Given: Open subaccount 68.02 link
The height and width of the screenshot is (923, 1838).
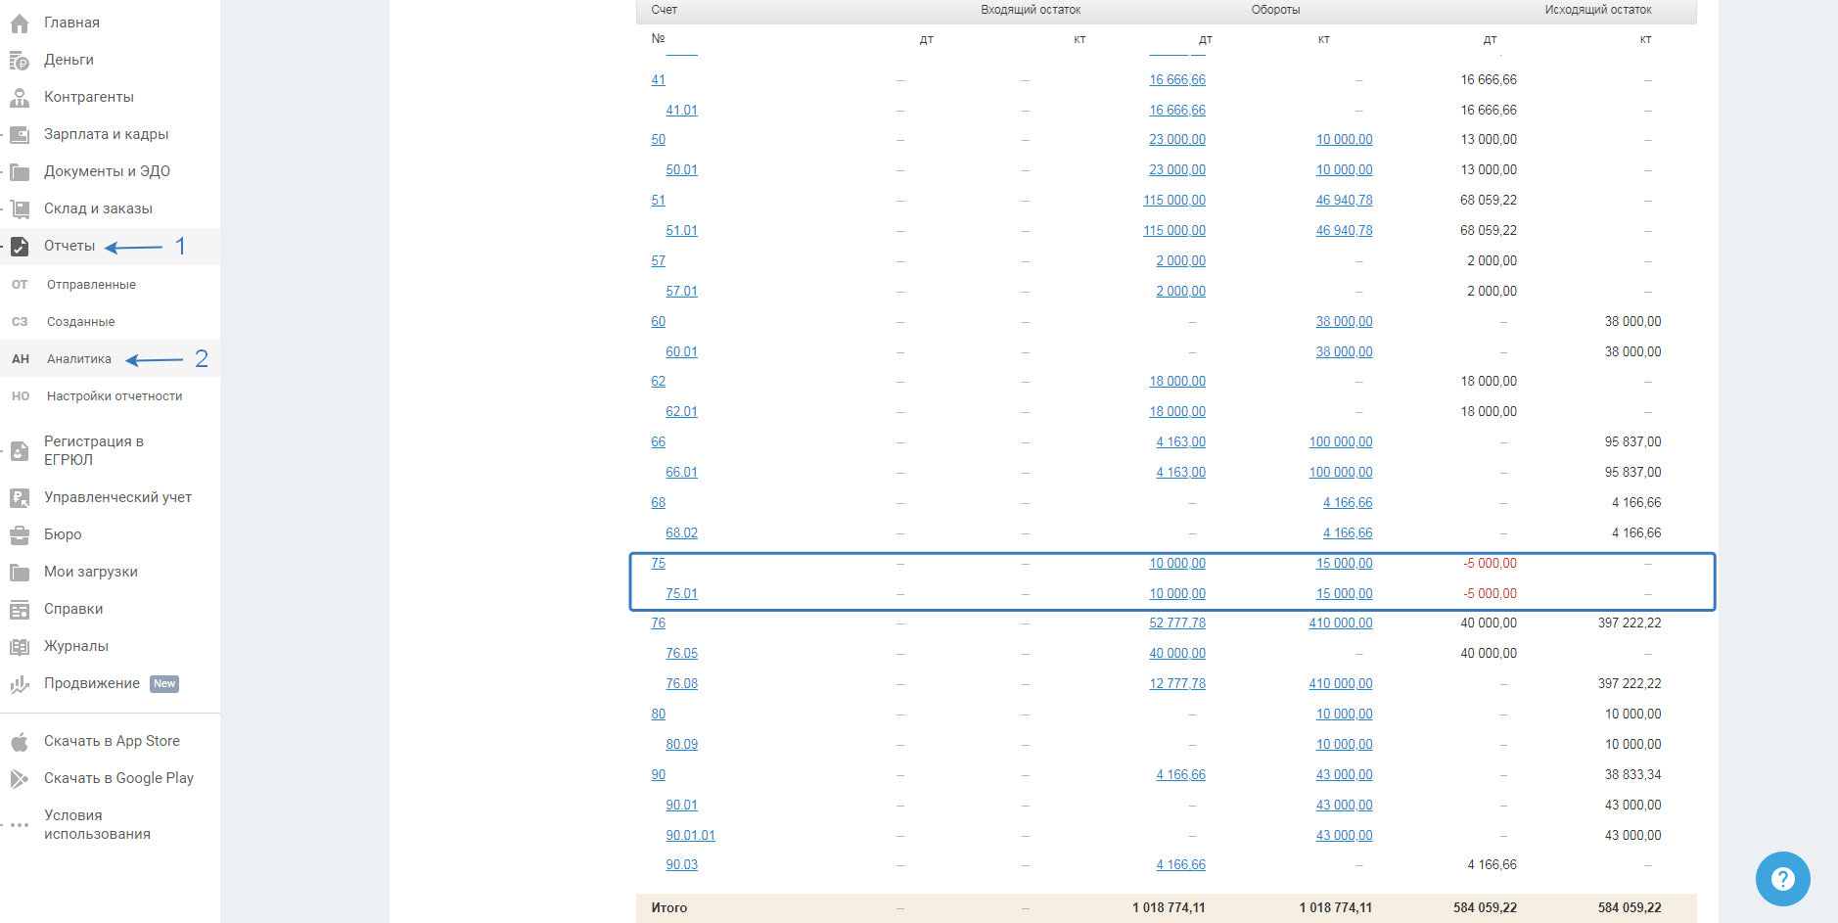Looking at the screenshot, I should click(x=681, y=533).
